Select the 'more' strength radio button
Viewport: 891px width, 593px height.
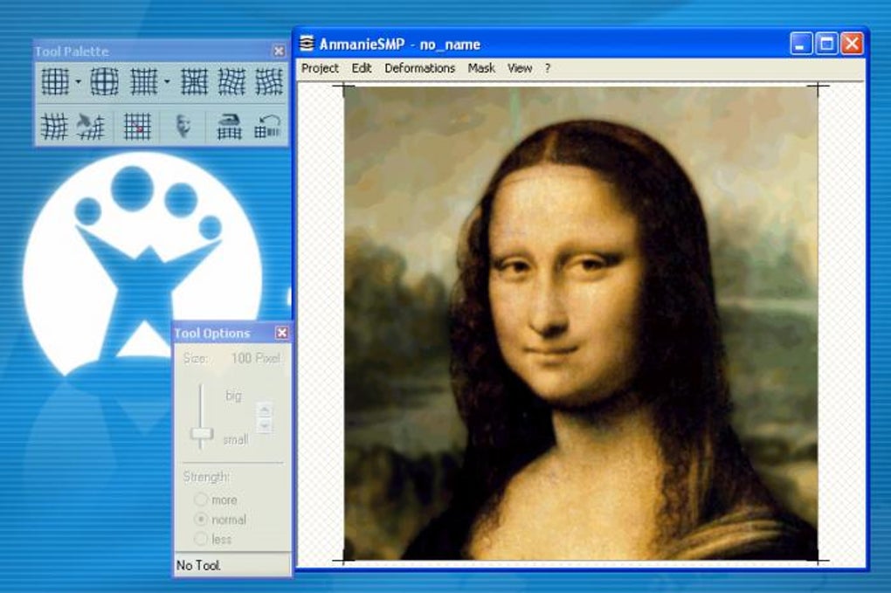pyautogui.click(x=201, y=500)
